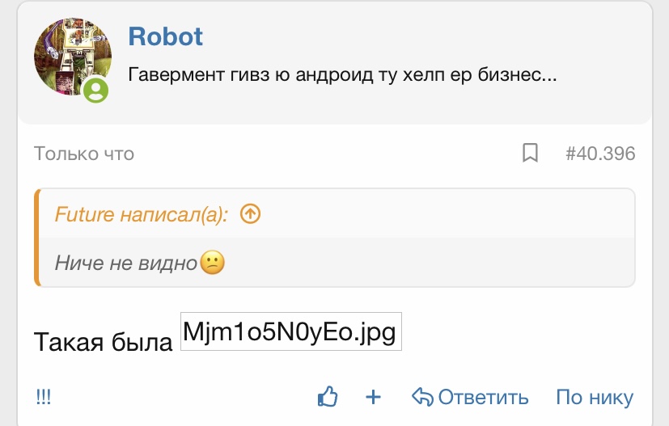Open the Mjm1o5N0yEo.jpg attachment

[291, 332]
